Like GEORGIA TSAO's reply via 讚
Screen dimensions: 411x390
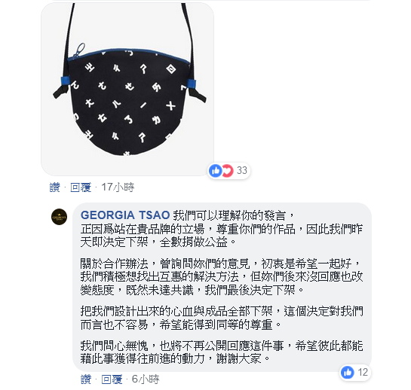pyautogui.click(x=86, y=379)
